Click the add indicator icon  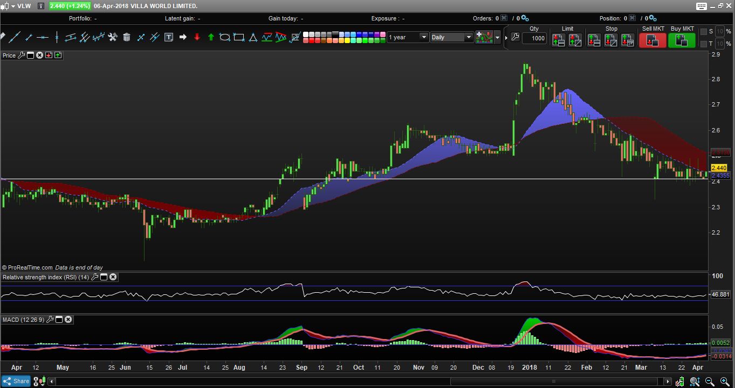tap(484, 37)
